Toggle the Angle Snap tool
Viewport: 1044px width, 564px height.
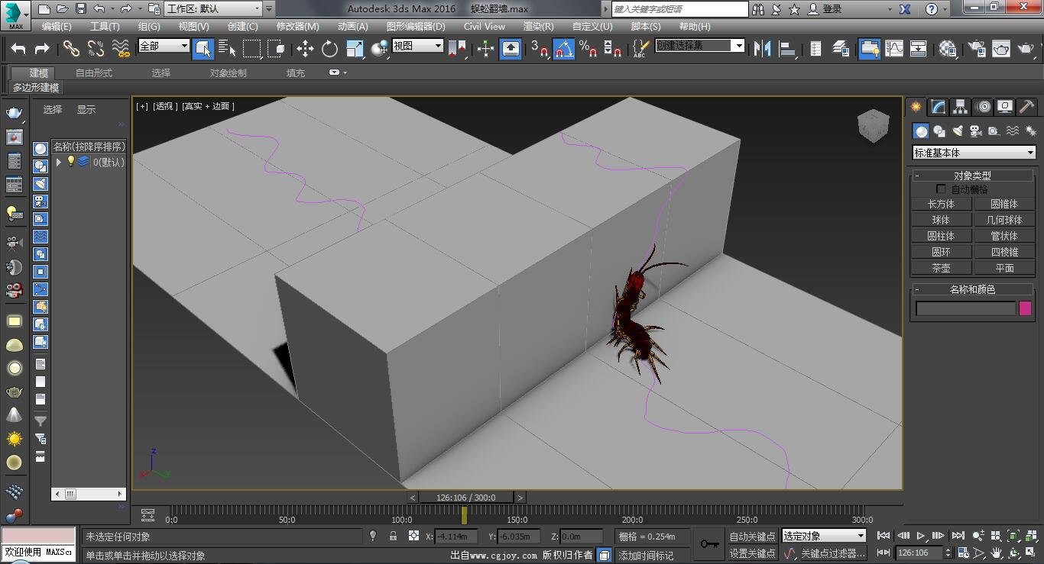pos(564,49)
